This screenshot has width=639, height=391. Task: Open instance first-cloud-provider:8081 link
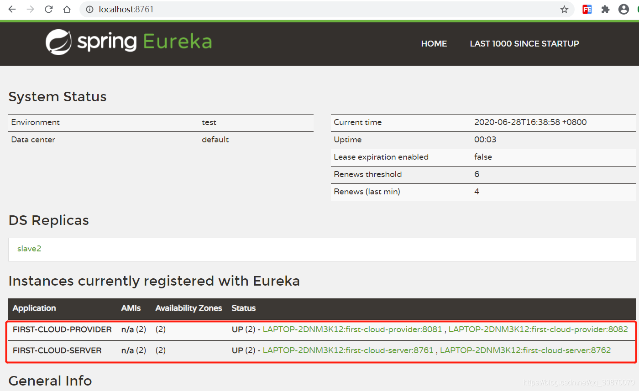(352, 329)
